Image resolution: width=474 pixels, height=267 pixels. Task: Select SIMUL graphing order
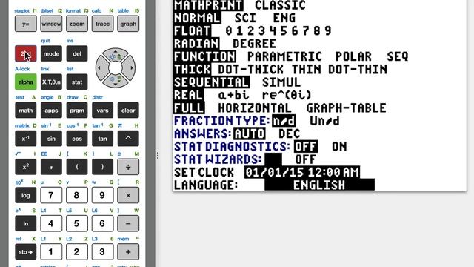281,82
